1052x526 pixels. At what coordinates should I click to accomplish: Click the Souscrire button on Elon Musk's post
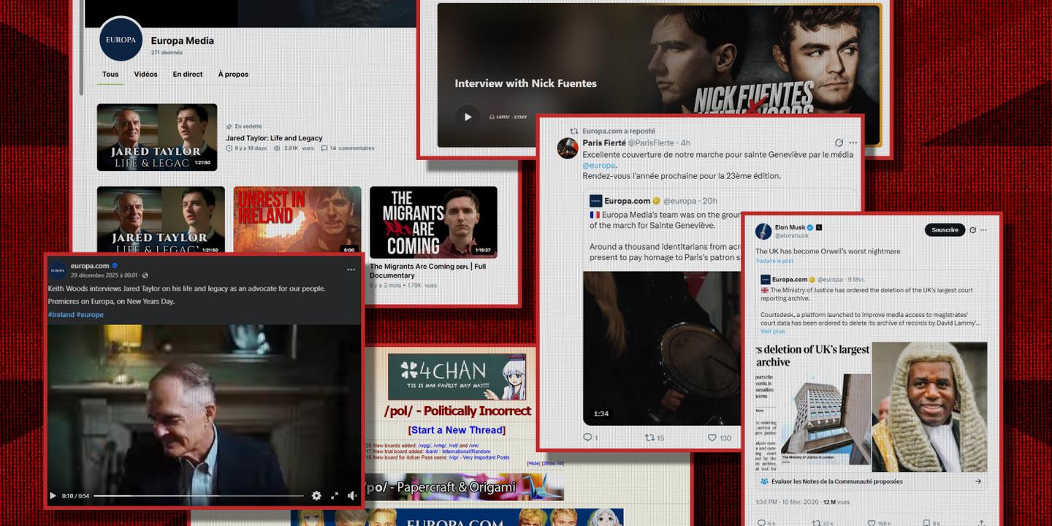pos(945,230)
